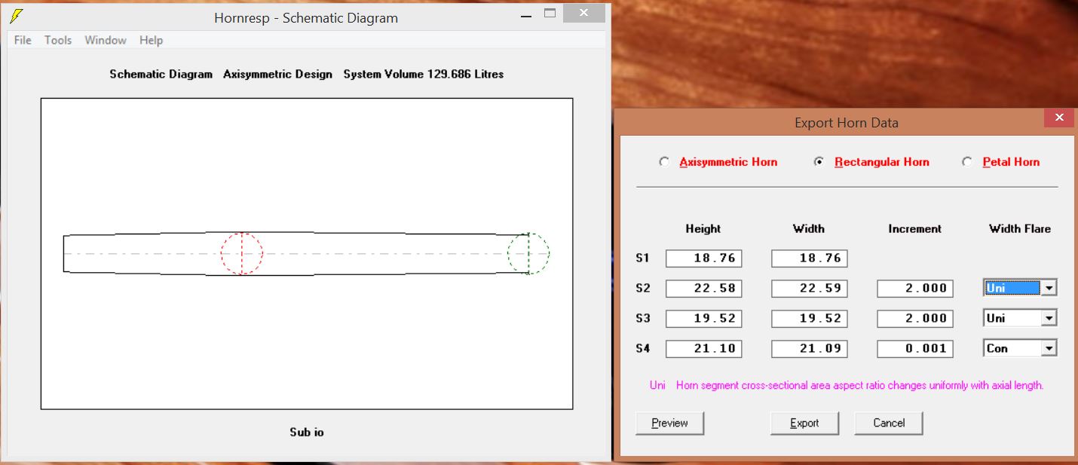Click the S4 Height field 21.10

point(704,348)
